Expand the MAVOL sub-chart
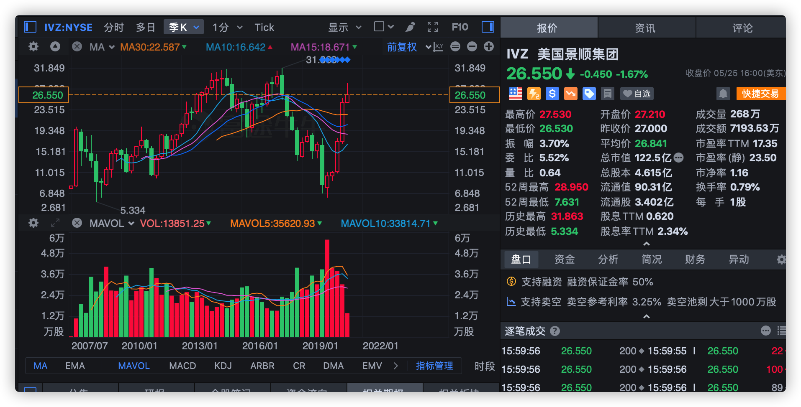 pos(55,223)
